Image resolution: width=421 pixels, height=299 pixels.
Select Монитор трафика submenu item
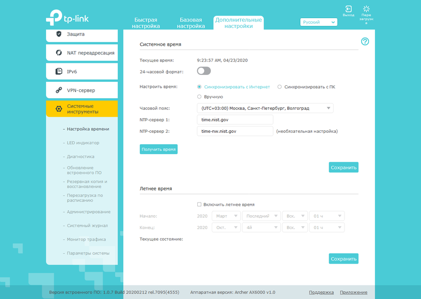(x=86, y=240)
